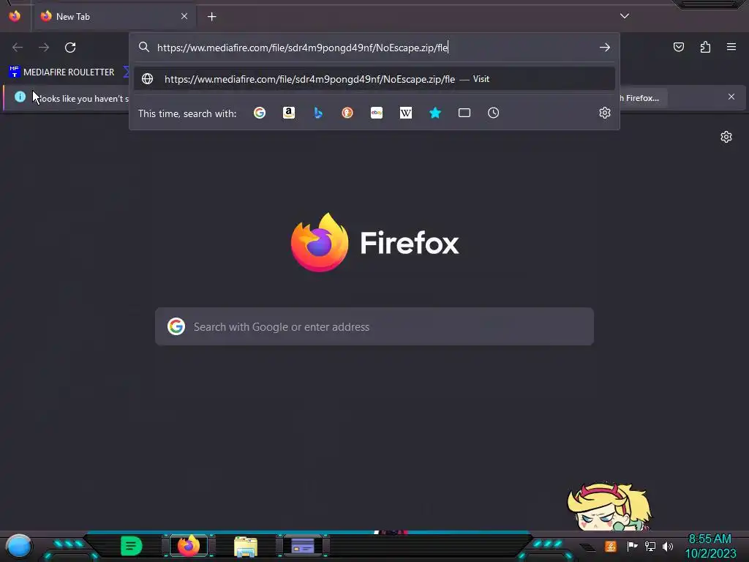Click the Go arrow in address bar
The width and height of the screenshot is (749, 562).
point(605,48)
